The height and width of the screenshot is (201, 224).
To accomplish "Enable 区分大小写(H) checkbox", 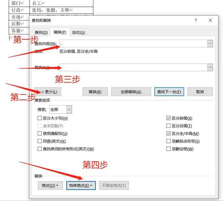I will click(40, 118).
